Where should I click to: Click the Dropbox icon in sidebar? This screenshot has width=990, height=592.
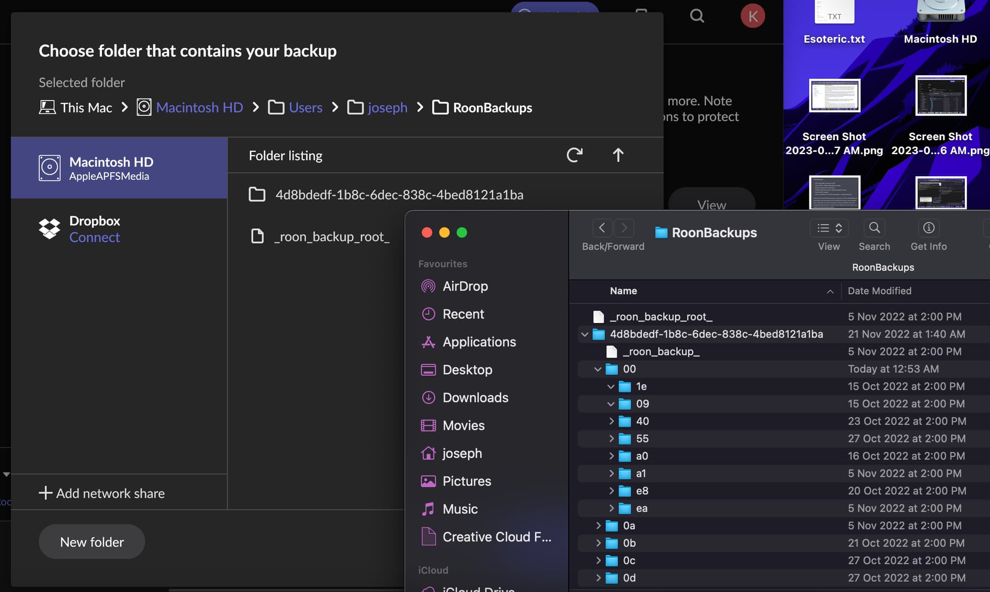(49, 229)
